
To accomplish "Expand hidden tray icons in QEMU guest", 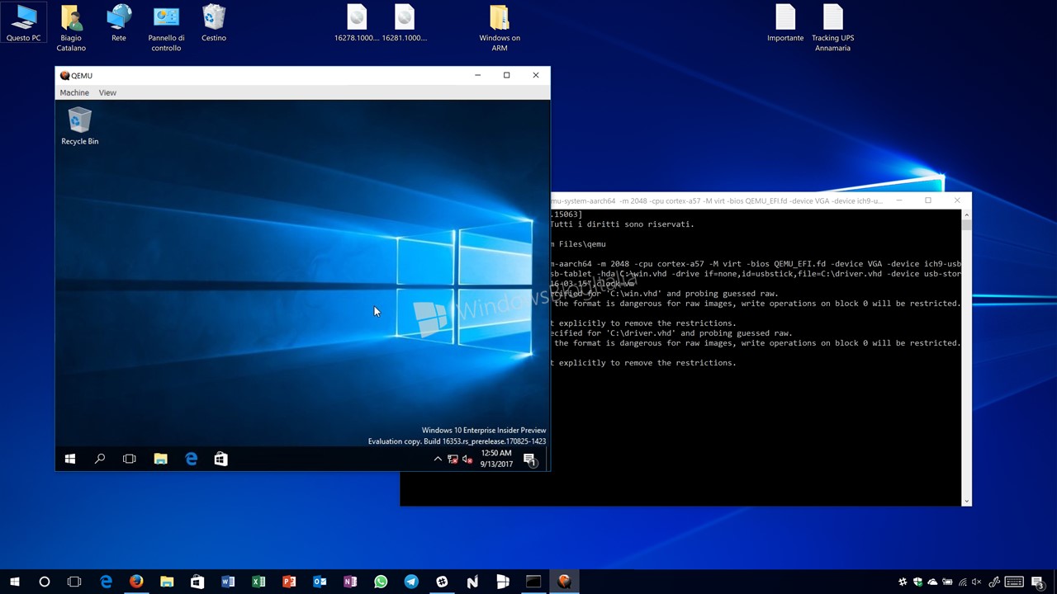I will pos(438,459).
